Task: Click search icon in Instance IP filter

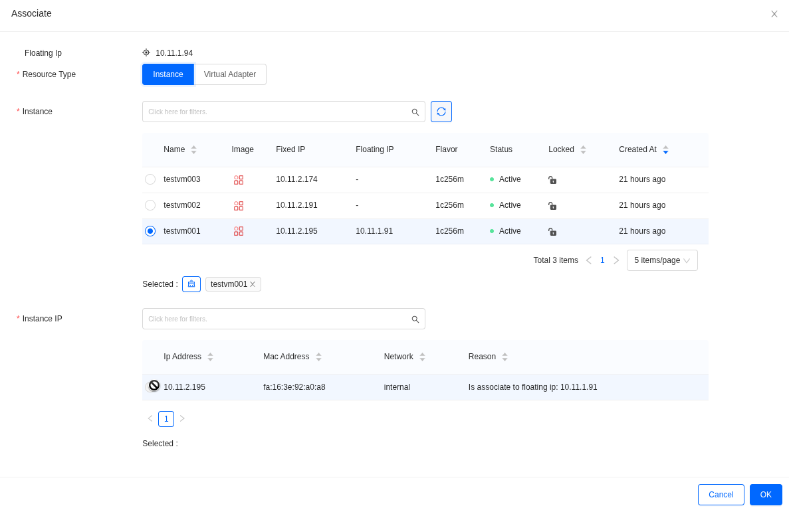Action: pos(415,319)
